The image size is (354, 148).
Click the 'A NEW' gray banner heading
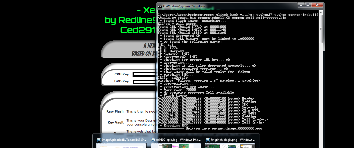(150, 46)
